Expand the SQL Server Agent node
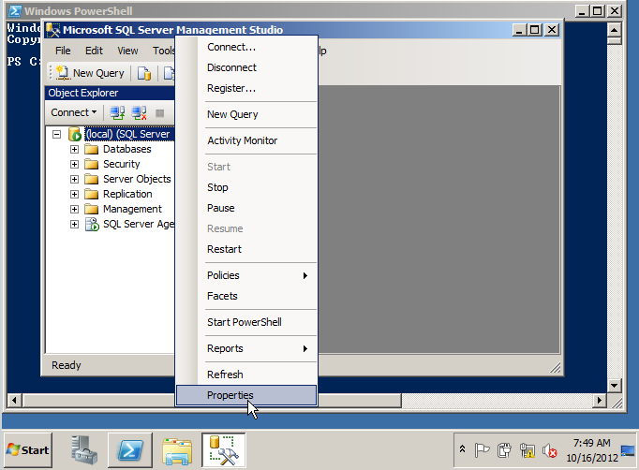Viewport: 639px width, 470px height. 74,224
